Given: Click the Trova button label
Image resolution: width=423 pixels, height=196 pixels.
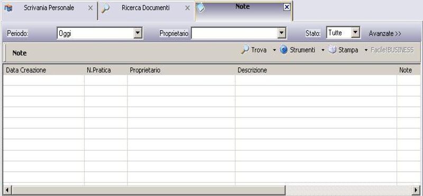Looking at the screenshot, I should (259, 50).
